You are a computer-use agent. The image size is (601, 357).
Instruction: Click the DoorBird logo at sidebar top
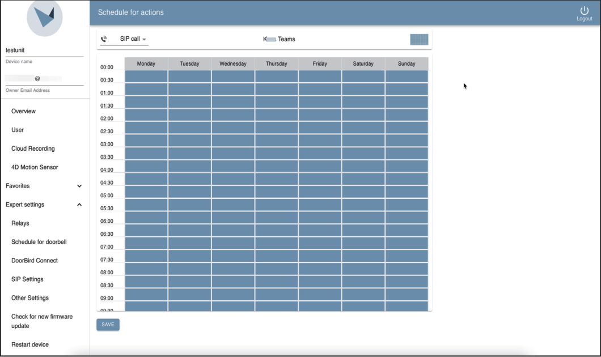[44, 18]
